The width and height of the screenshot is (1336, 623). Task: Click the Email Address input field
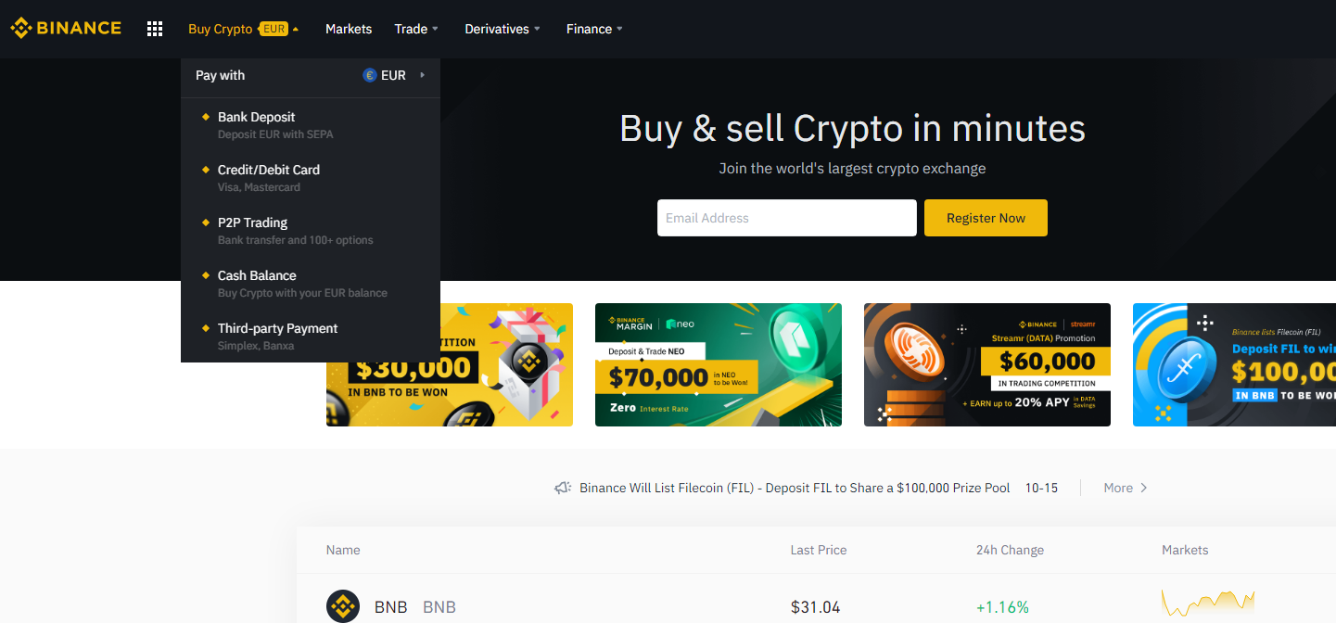point(787,218)
